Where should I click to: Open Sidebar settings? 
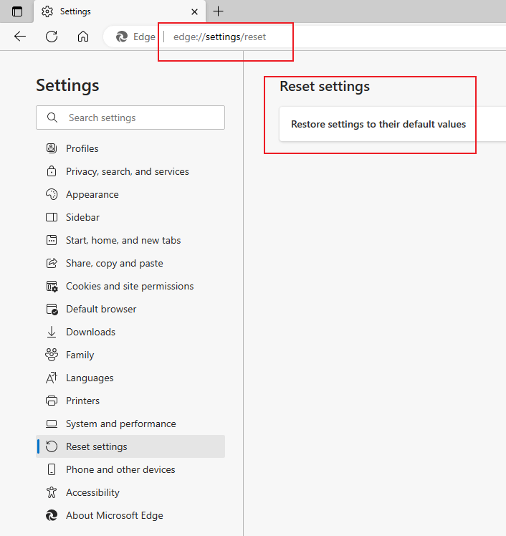pyautogui.click(x=130, y=217)
